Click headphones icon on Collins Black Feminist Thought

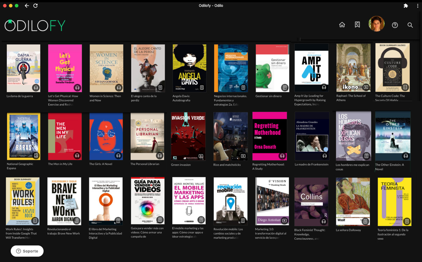(x=324, y=222)
